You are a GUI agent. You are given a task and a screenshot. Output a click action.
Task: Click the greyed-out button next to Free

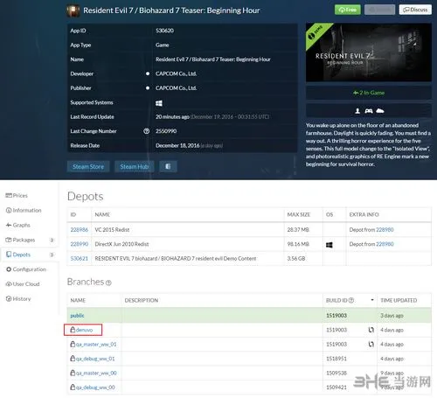(380, 10)
